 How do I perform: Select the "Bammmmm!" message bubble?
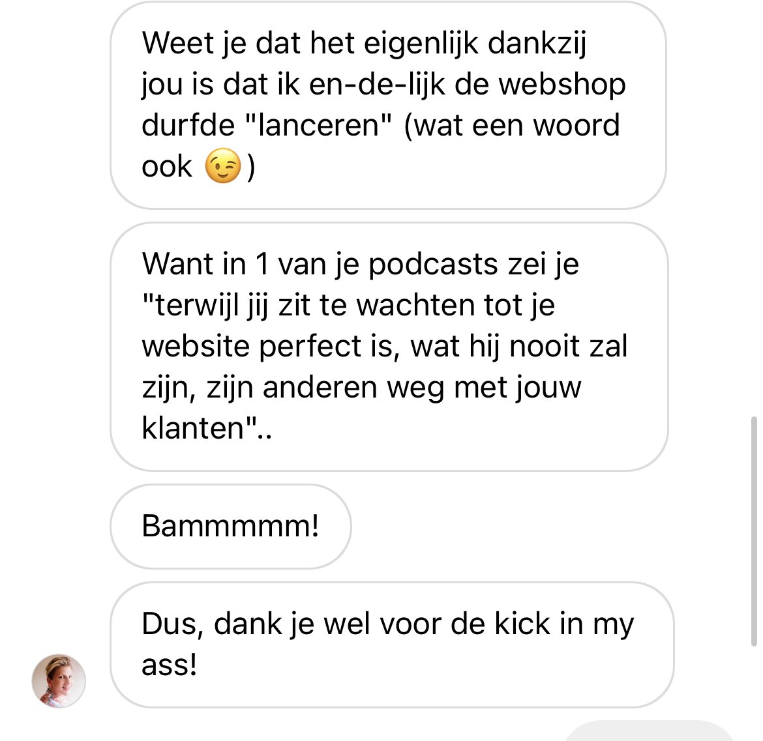tap(231, 526)
